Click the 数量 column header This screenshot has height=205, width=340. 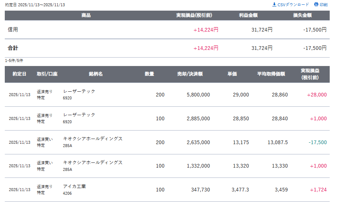tap(149, 74)
